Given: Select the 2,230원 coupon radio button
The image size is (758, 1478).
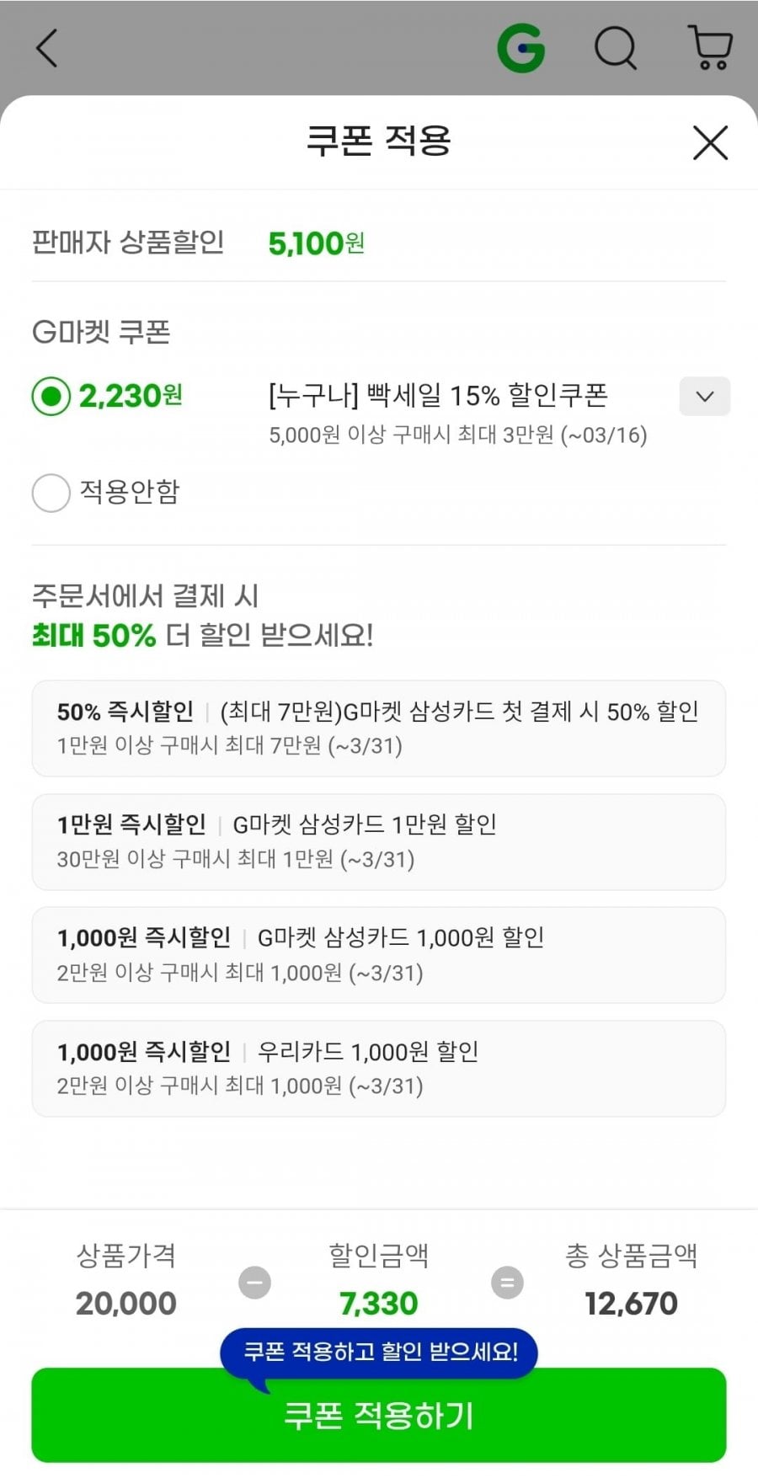Looking at the screenshot, I should tap(51, 396).
